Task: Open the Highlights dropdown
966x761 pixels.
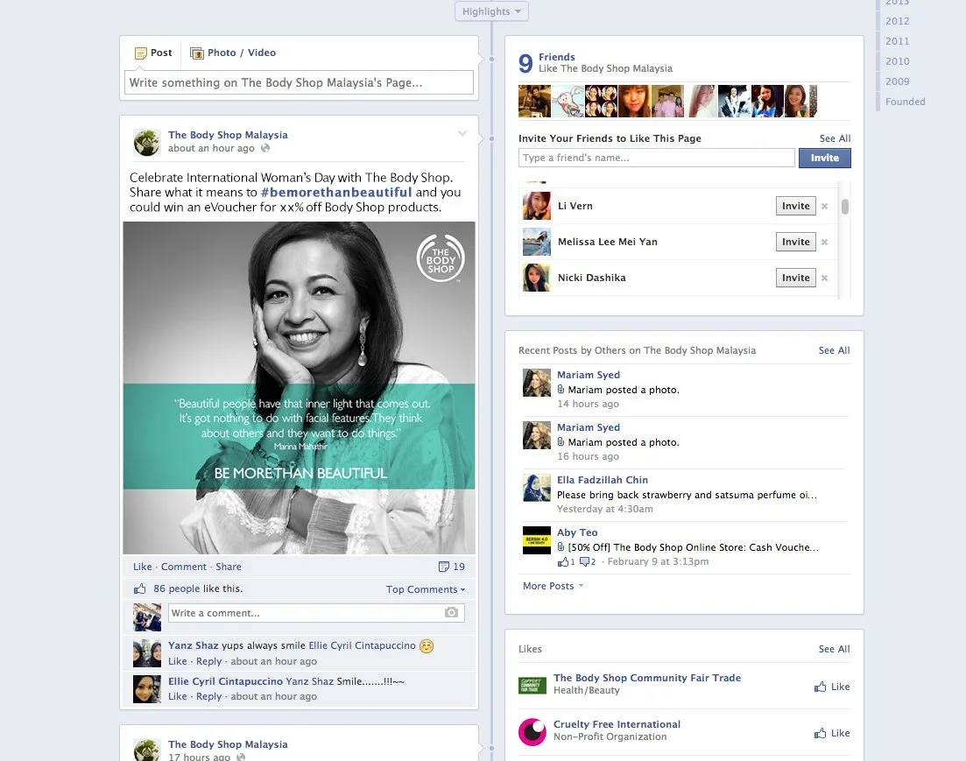Action: (491, 11)
